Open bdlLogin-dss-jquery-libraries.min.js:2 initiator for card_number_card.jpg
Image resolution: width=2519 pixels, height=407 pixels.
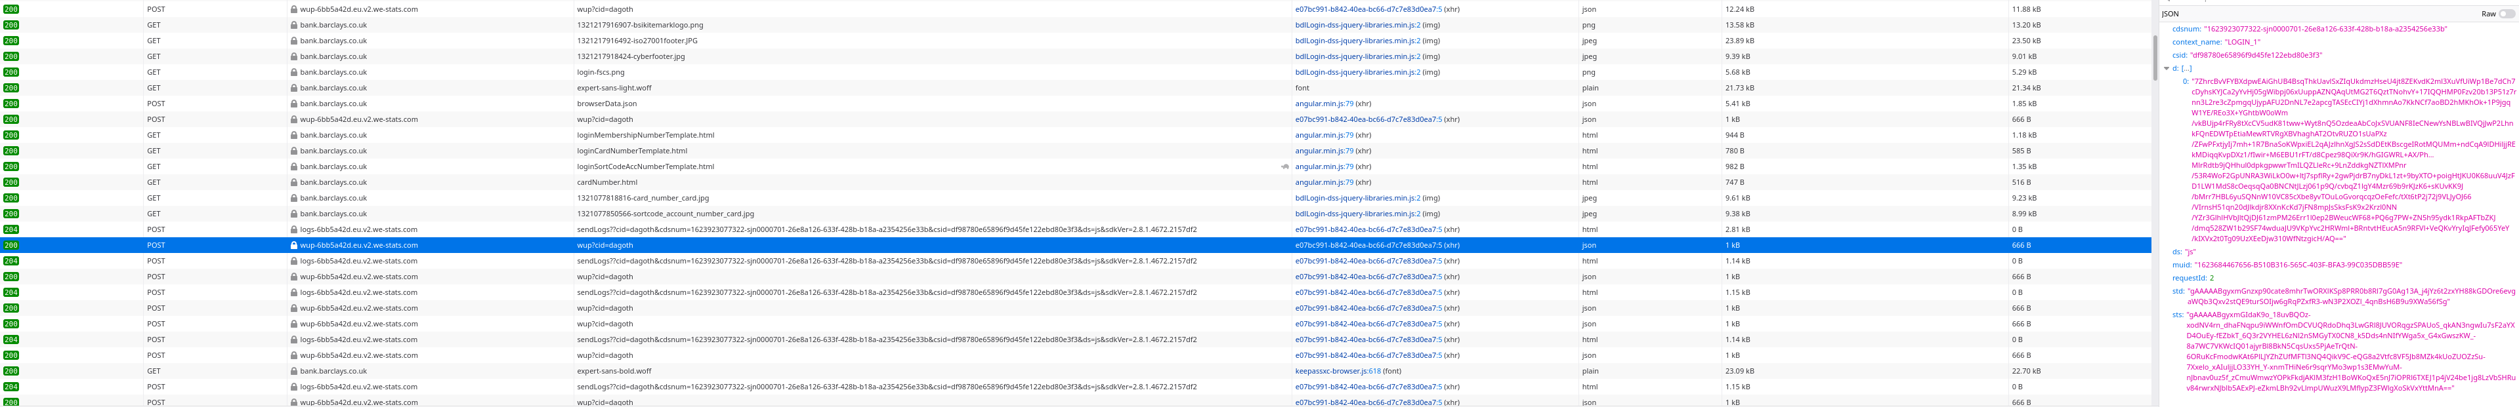pyautogui.click(x=1357, y=198)
